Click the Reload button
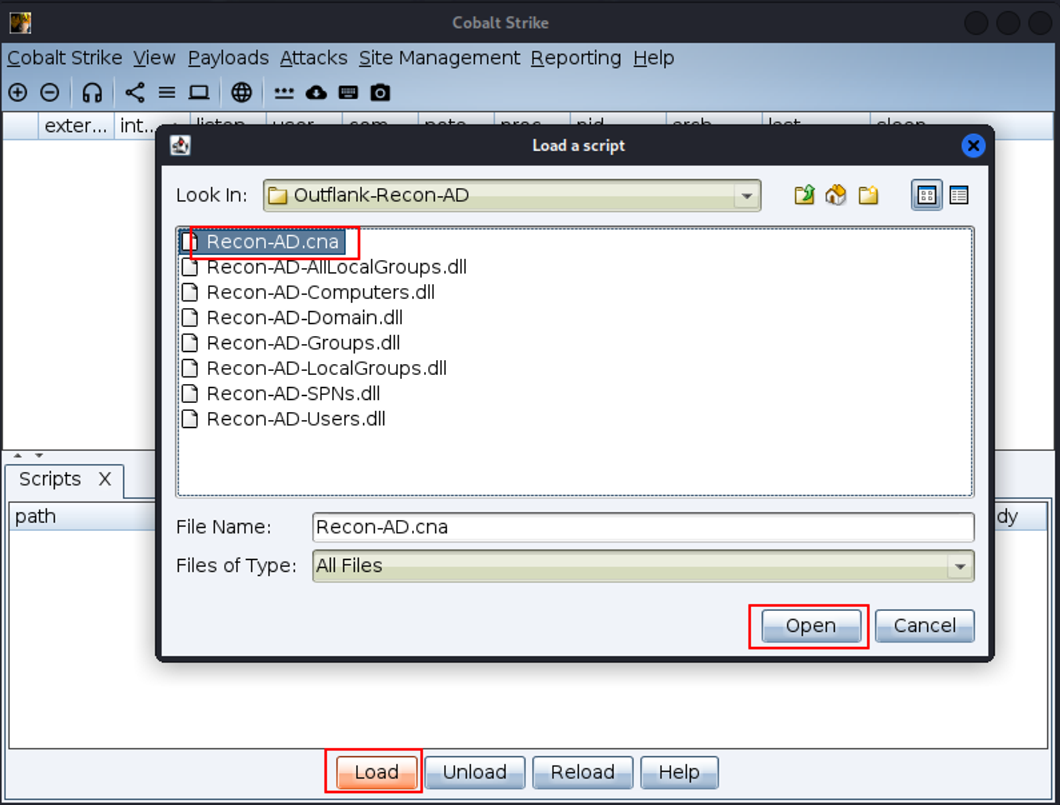Viewport: 1060px width, 805px height. [583, 772]
